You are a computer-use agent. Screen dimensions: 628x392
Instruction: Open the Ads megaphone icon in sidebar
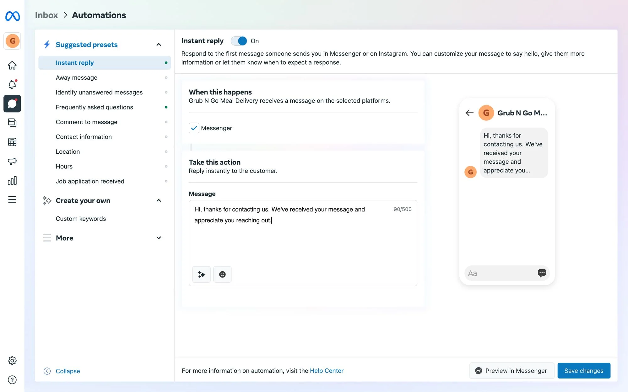click(x=12, y=161)
